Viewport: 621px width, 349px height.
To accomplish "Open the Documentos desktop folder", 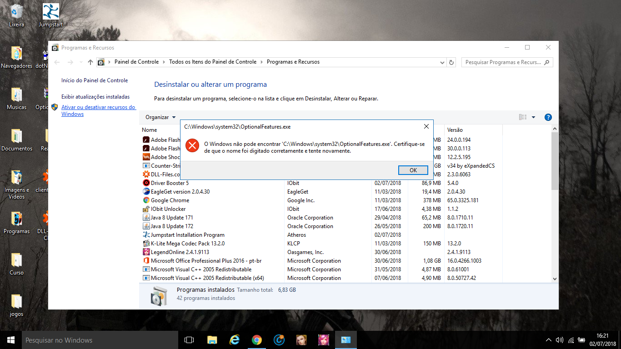I will coord(16,140).
